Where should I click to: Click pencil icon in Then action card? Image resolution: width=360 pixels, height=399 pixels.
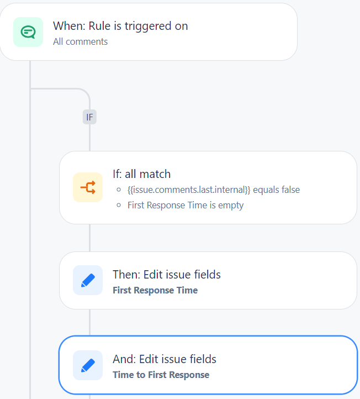(88, 280)
